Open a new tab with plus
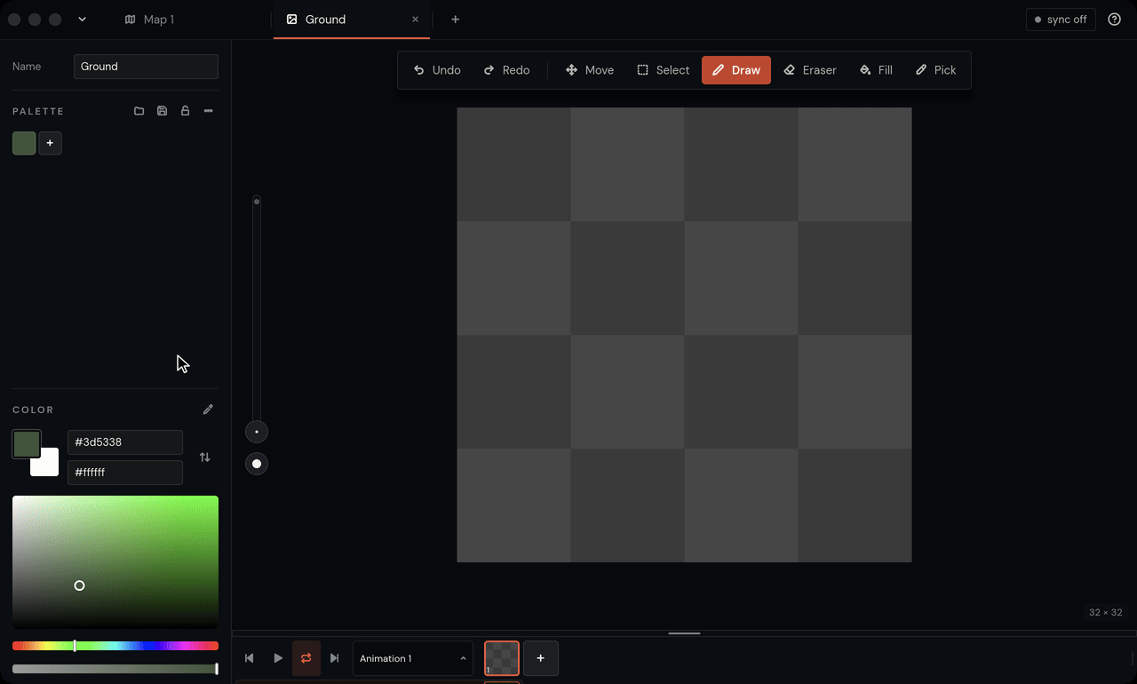 pos(455,20)
